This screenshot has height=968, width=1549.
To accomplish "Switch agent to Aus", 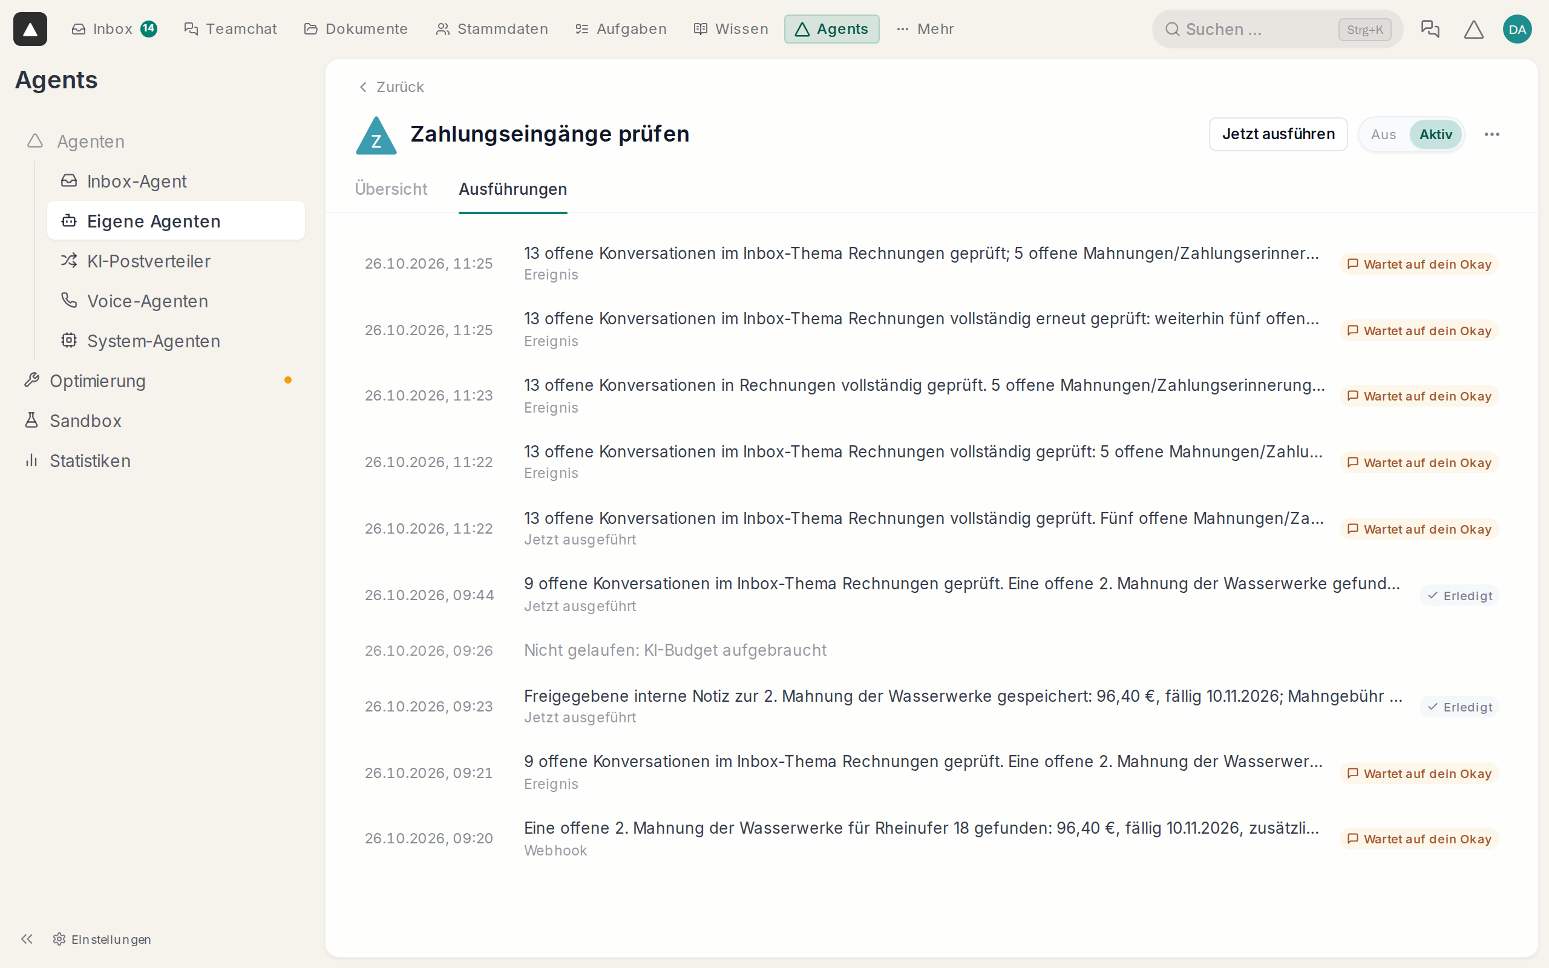I will tap(1383, 134).
